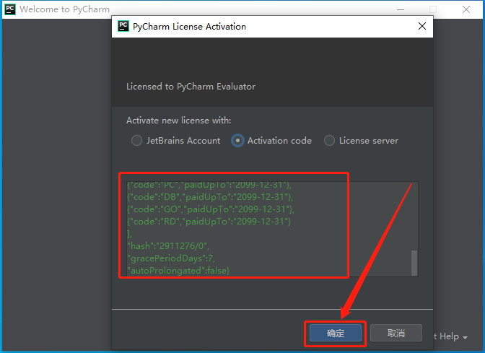Click the Activate new license with label
The height and width of the screenshot is (353, 485).
click(x=178, y=121)
